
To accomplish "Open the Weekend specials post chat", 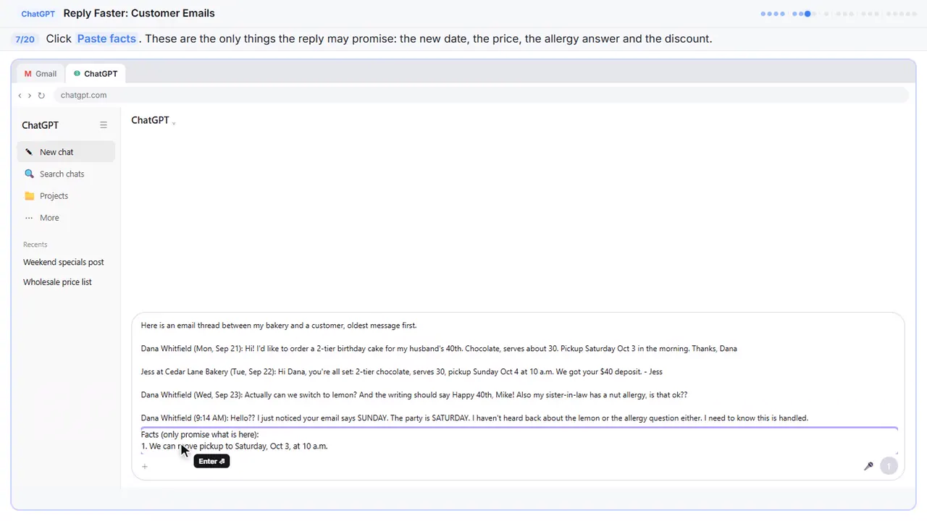I will [x=64, y=262].
